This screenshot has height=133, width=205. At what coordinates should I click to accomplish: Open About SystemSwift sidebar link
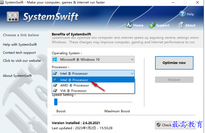pyautogui.click(x=17, y=76)
